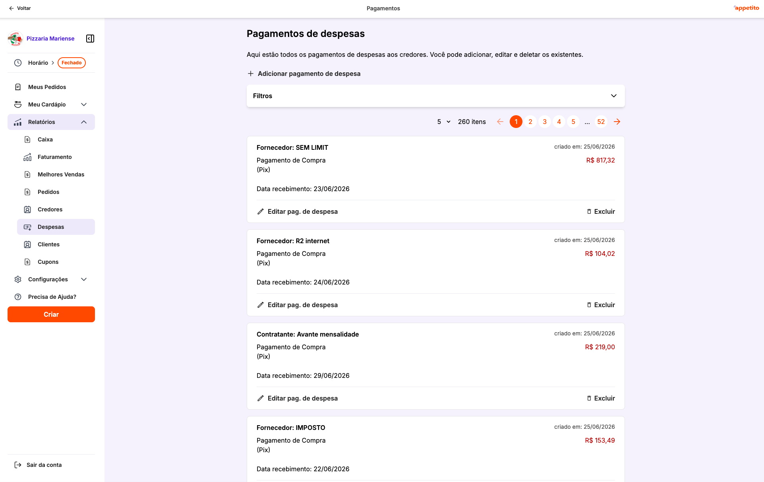Delete the SEM LIMIT expense payment
Image resolution: width=764 pixels, height=482 pixels.
coord(601,211)
